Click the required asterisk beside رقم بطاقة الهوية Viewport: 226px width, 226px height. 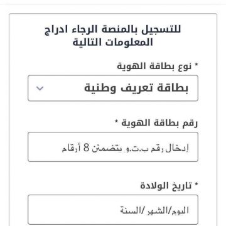coord(117,121)
